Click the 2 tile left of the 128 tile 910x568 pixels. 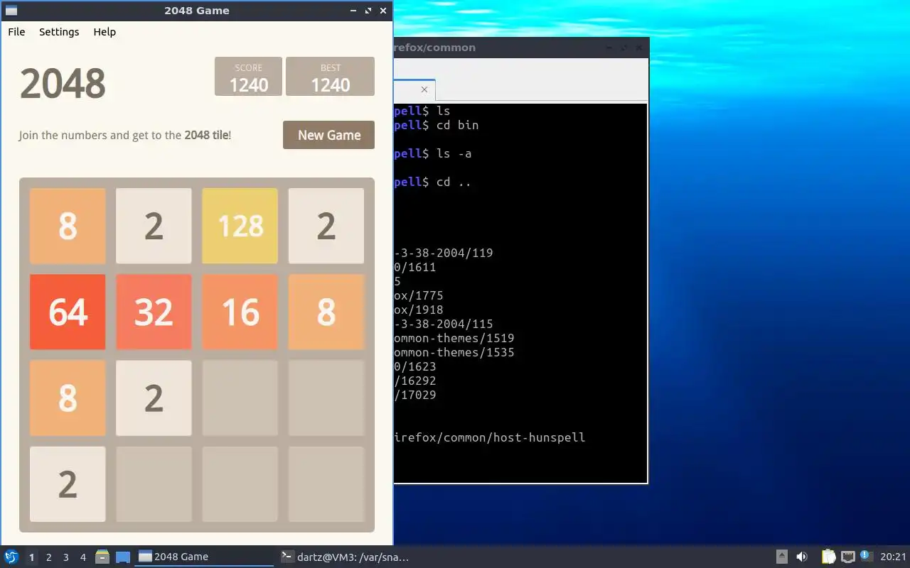pyautogui.click(x=154, y=226)
